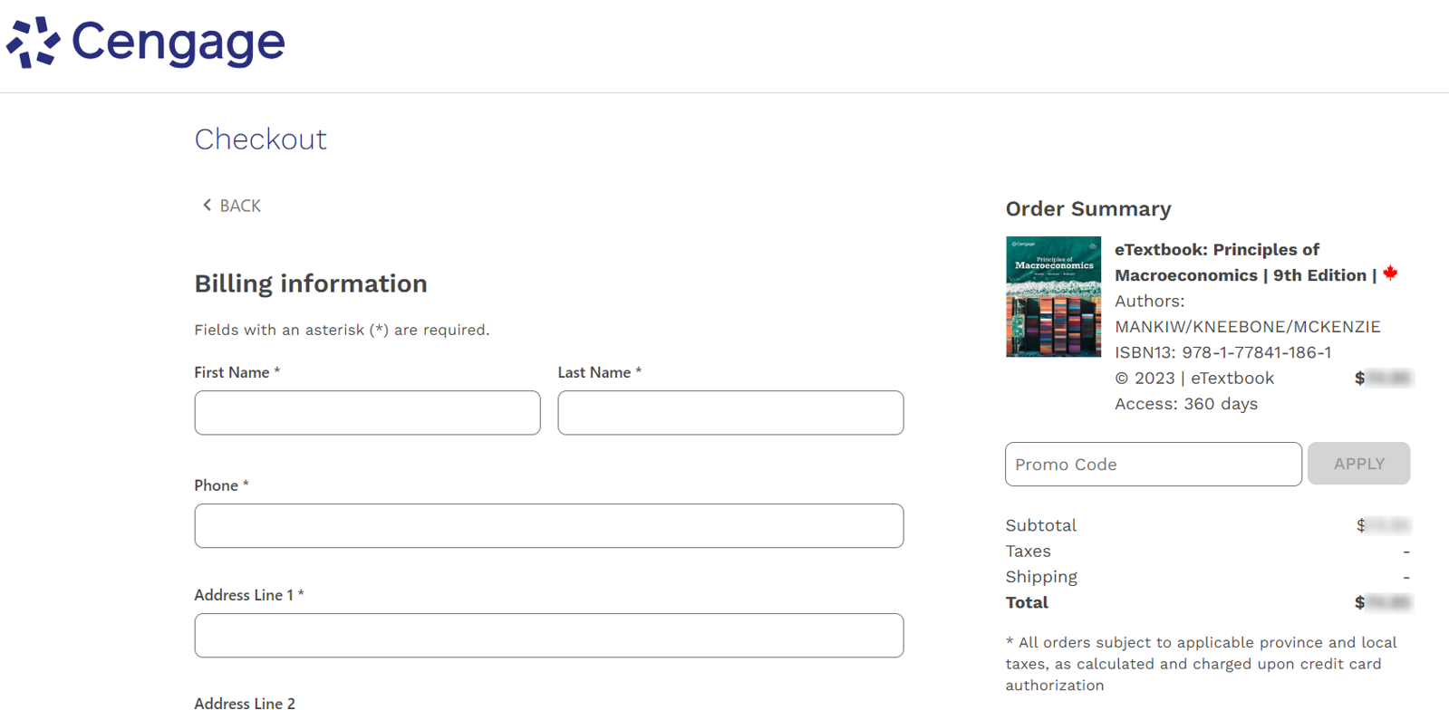The height and width of the screenshot is (710, 1449).
Task: Select the Address Line 1 field
Action: tap(549, 636)
